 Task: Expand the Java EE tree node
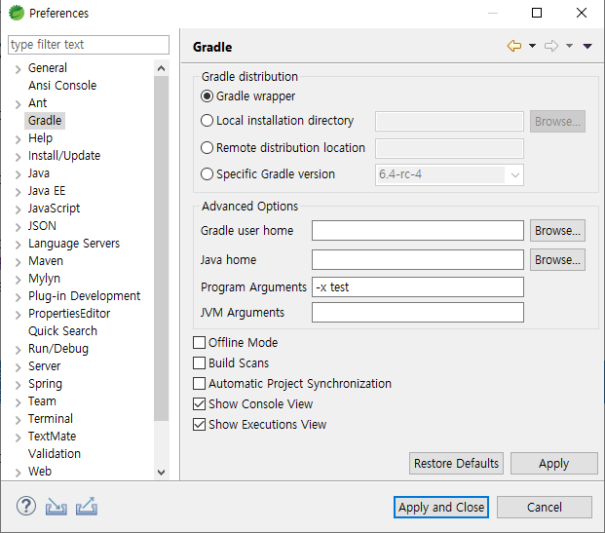18,192
